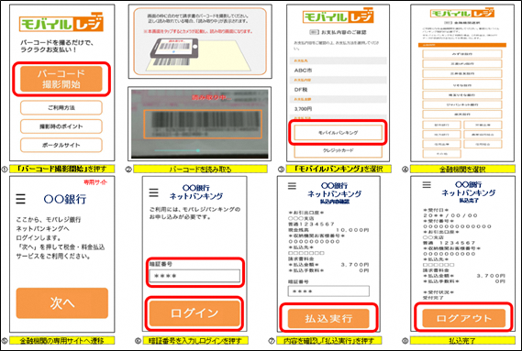This screenshot has height=351, width=522.
Task: Tap the ログアウト button
Action: point(463,318)
